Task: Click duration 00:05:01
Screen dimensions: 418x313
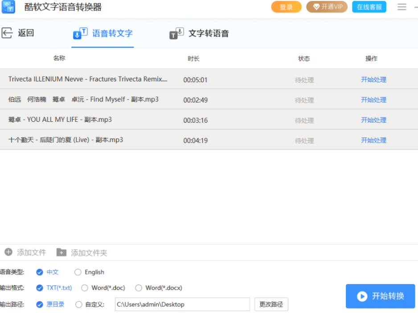Action: pos(195,80)
